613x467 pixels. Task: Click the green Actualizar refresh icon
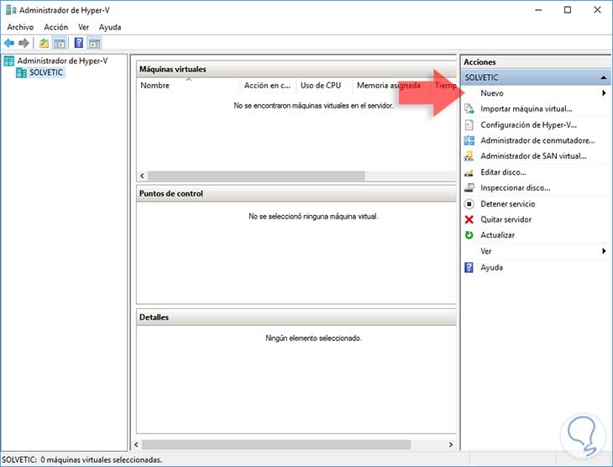tap(469, 235)
